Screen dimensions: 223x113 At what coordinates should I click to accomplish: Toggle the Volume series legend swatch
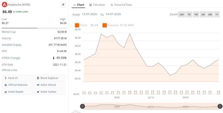point(105,25)
